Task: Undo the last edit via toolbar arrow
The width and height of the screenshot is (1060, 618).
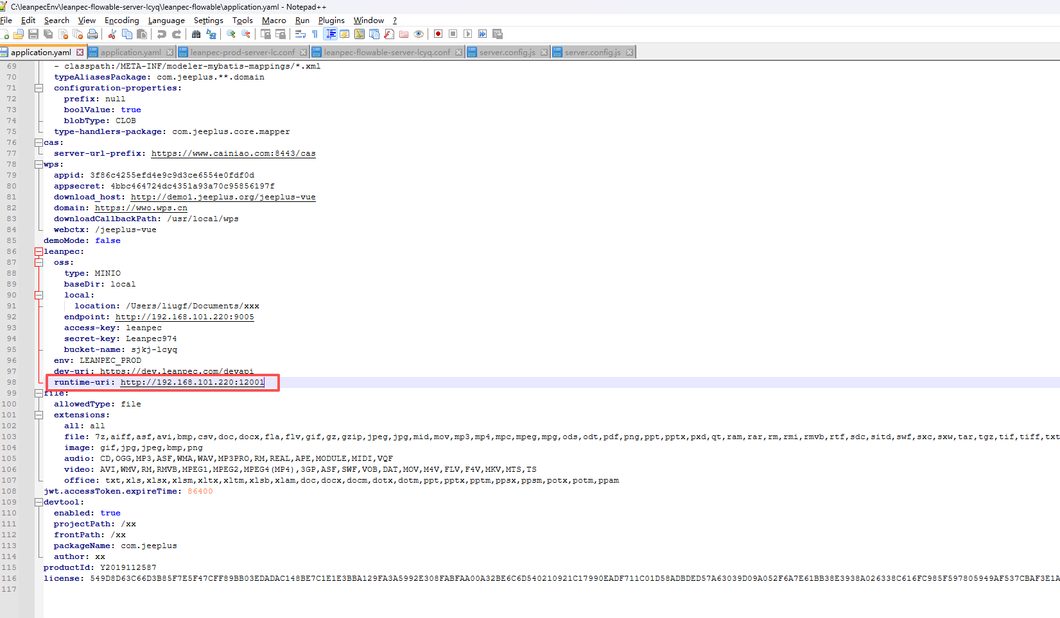Action: click(x=161, y=34)
